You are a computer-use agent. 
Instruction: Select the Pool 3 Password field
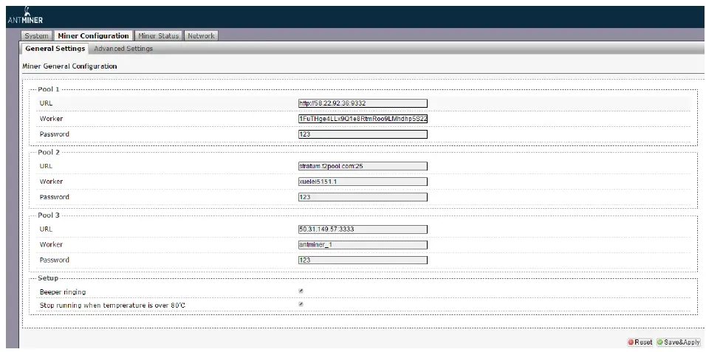tap(363, 260)
